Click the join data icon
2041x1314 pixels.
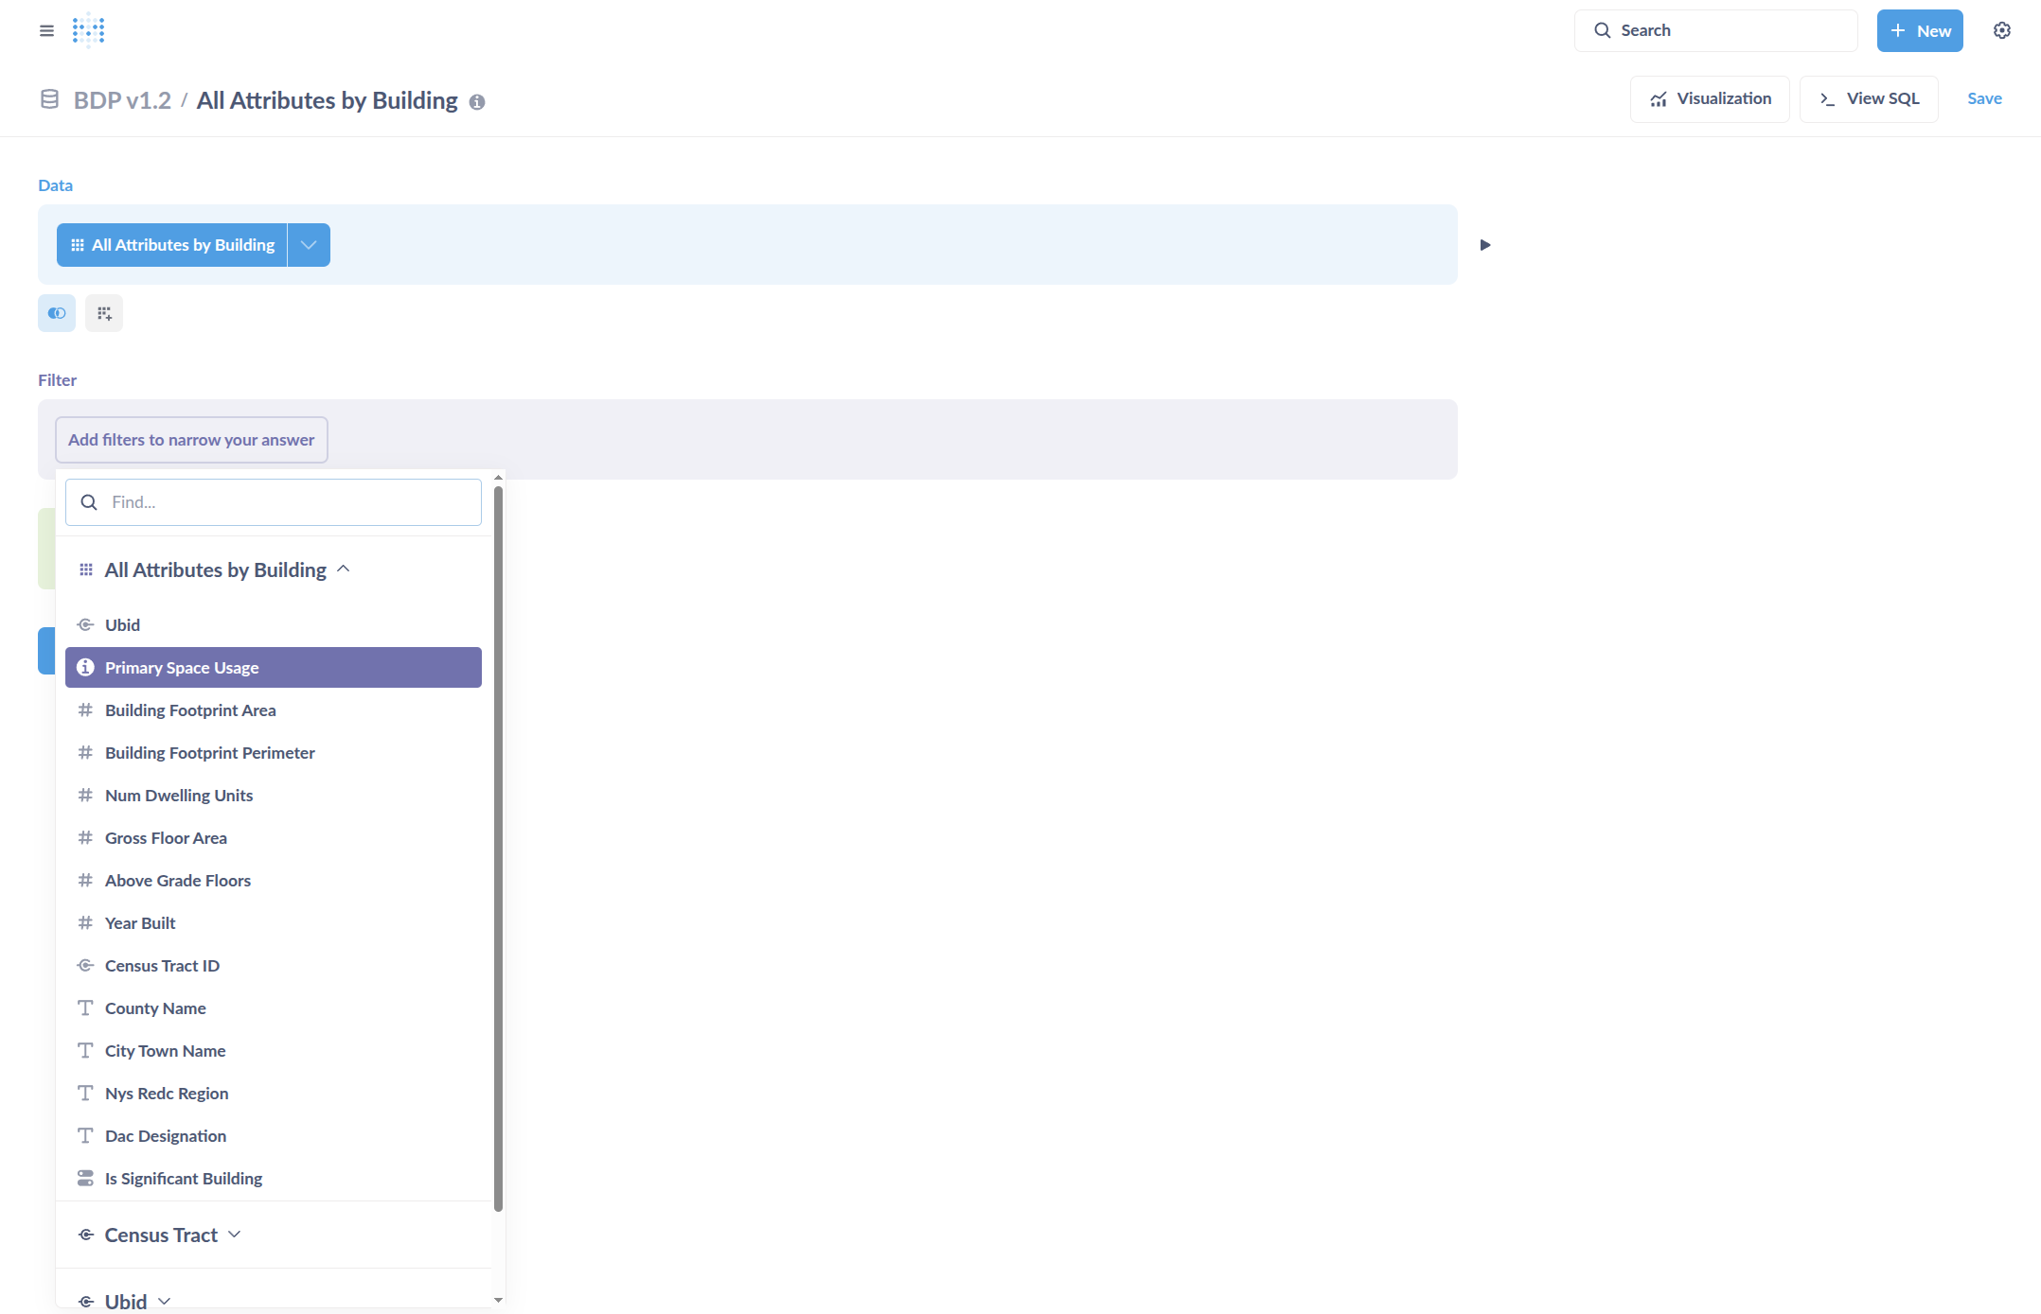(57, 313)
